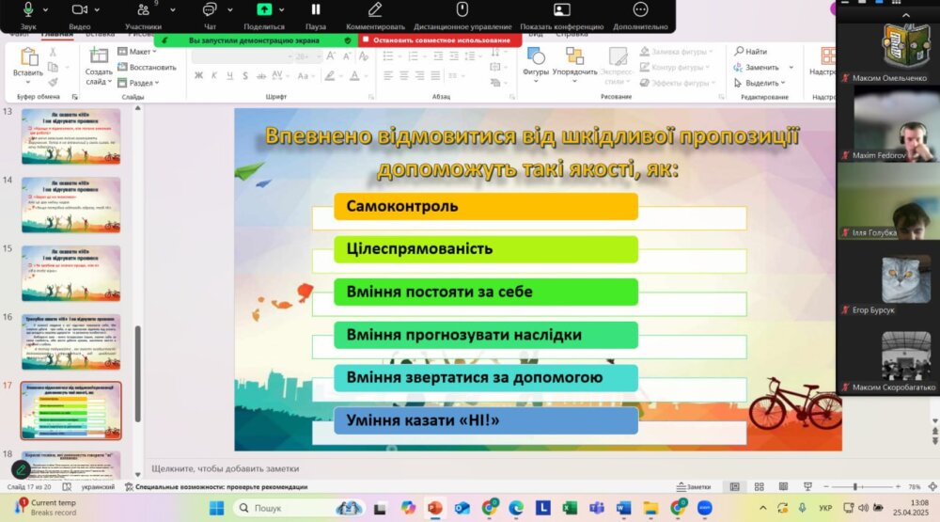
Task: Select the Цілеспрямованість shape on slide
Action: pyautogui.click(x=486, y=249)
